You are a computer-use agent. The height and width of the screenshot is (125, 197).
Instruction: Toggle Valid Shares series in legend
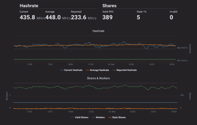click(80, 117)
